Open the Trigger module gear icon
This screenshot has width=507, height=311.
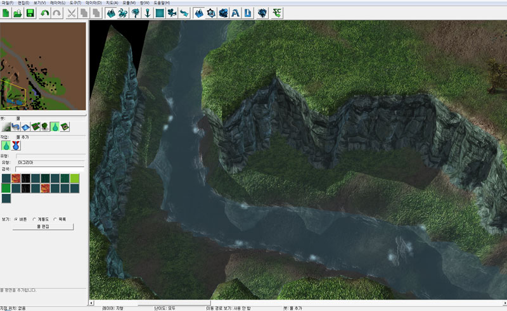tap(211, 13)
